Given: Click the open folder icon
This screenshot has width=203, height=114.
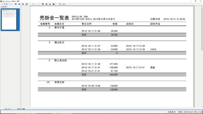Looking at the screenshot, I should pos(50,4).
